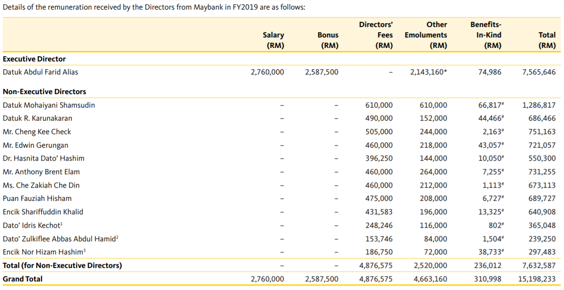Select the name Encik Shariffuddin Khalid
Screen dimensions: 564x290
coord(43,212)
